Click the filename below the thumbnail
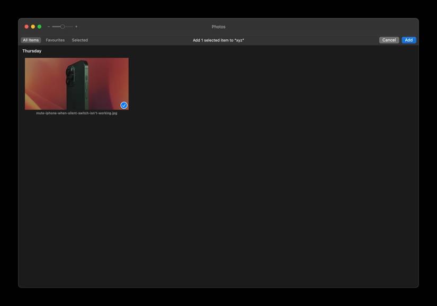 [x=76, y=112]
